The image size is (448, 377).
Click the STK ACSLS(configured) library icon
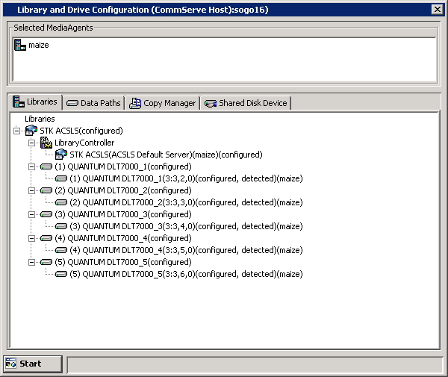point(31,131)
